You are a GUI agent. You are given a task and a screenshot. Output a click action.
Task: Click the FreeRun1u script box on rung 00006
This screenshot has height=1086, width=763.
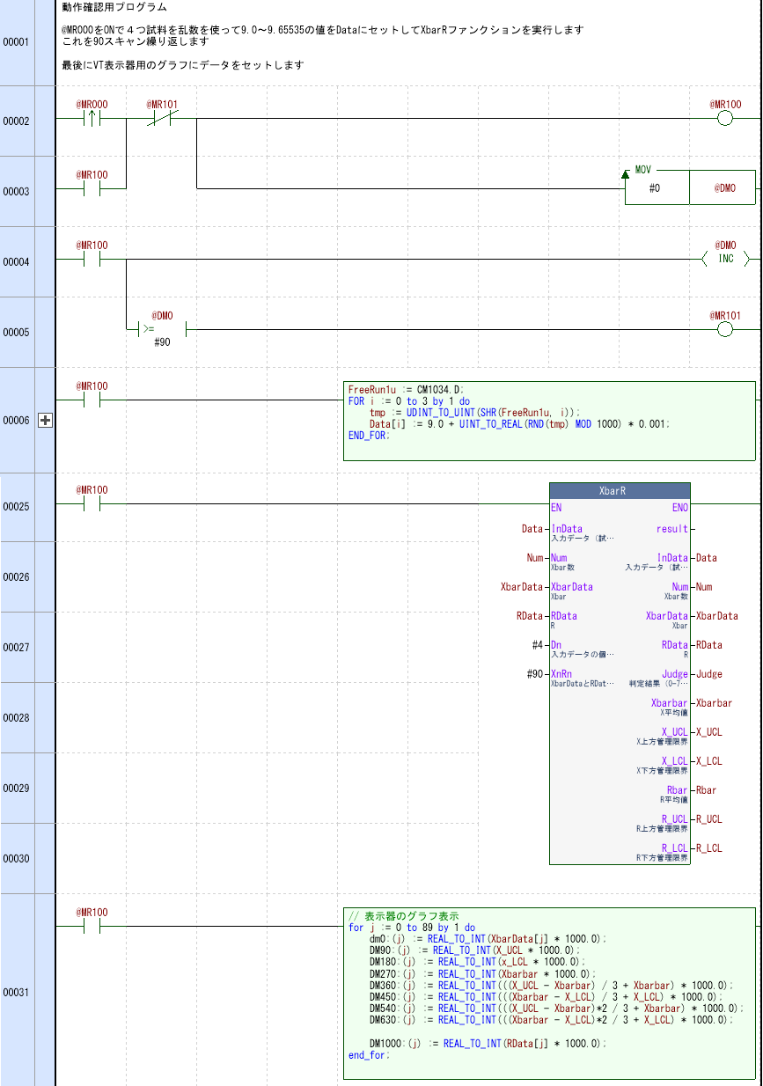tap(548, 421)
